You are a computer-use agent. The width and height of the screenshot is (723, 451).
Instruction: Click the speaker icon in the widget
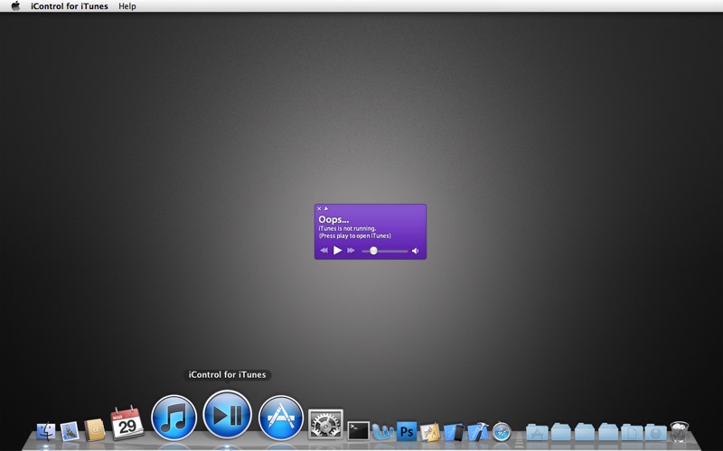[x=416, y=251]
